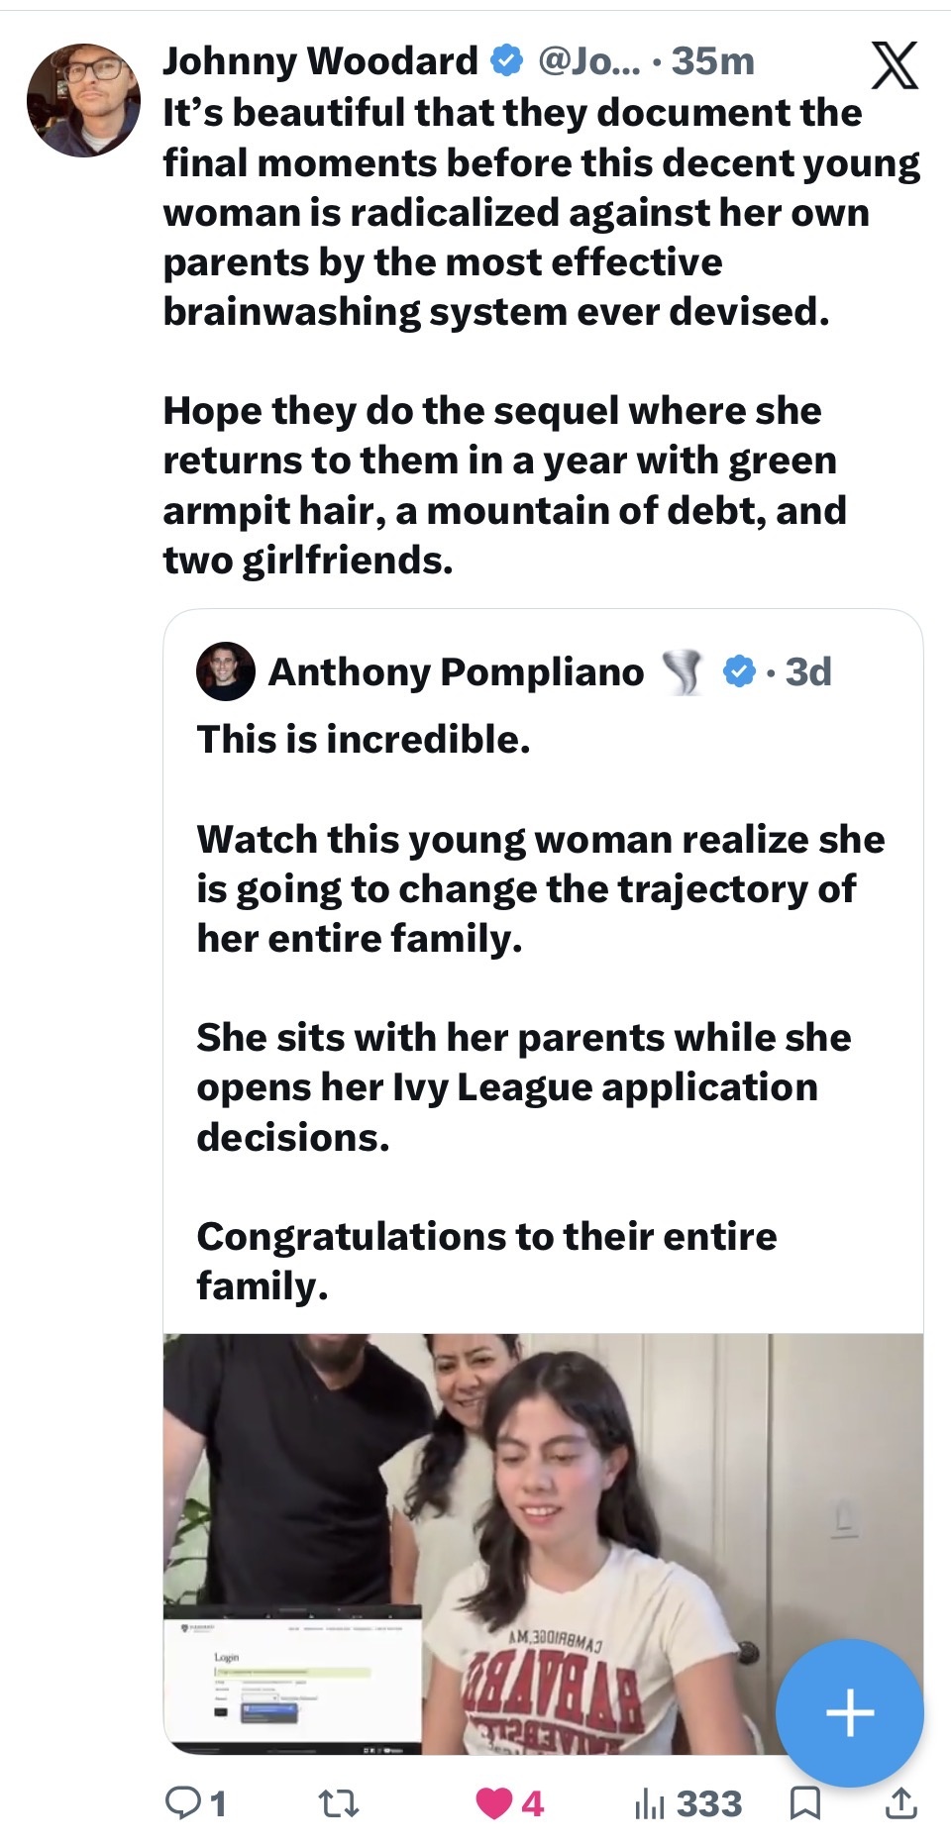Viewport: 951px width, 1846px height.
Task: Tap the tornado emoji beside Pompliano
Action: pos(683,671)
